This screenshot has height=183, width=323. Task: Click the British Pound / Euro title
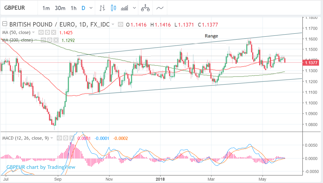[x=59, y=24]
